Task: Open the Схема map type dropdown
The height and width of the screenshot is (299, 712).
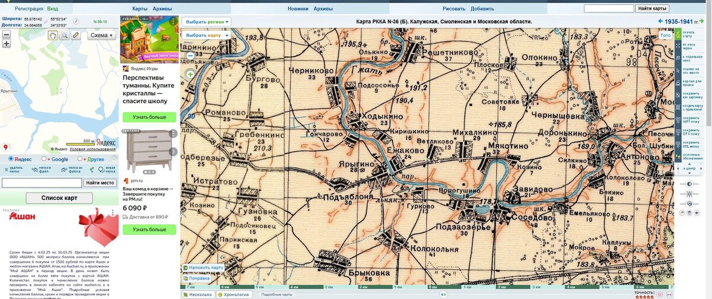Action: (103, 35)
